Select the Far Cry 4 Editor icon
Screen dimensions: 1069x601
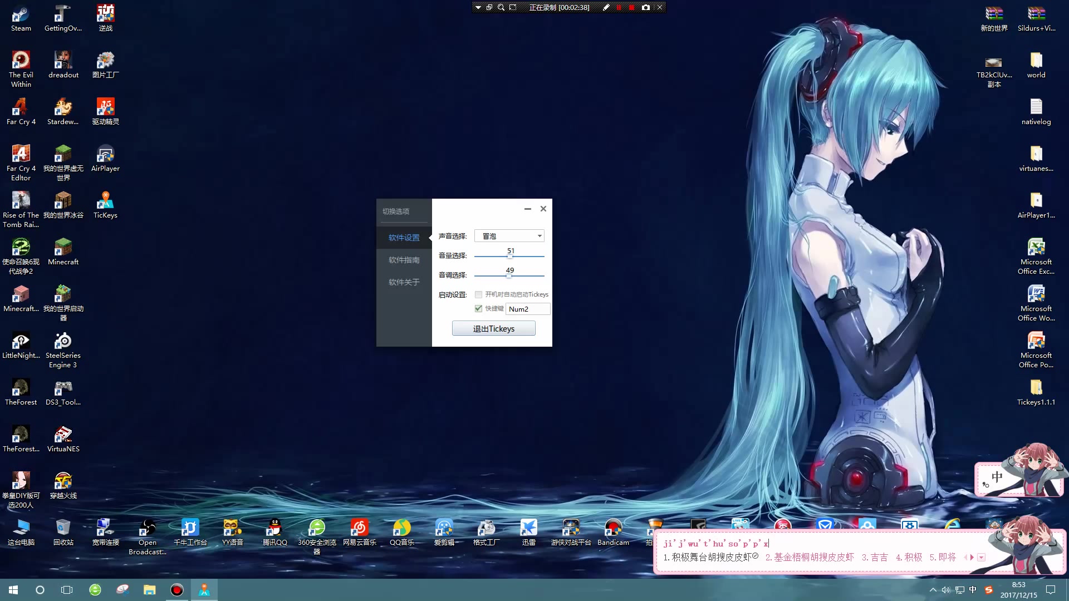coord(21,162)
